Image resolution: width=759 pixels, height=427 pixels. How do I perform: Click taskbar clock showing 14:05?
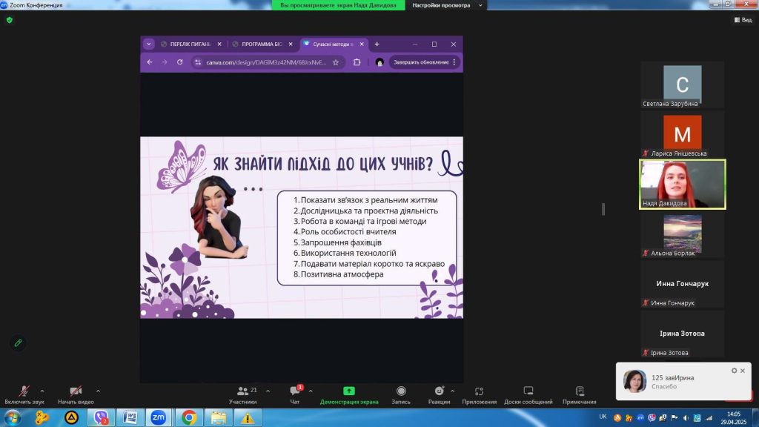click(x=734, y=418)
